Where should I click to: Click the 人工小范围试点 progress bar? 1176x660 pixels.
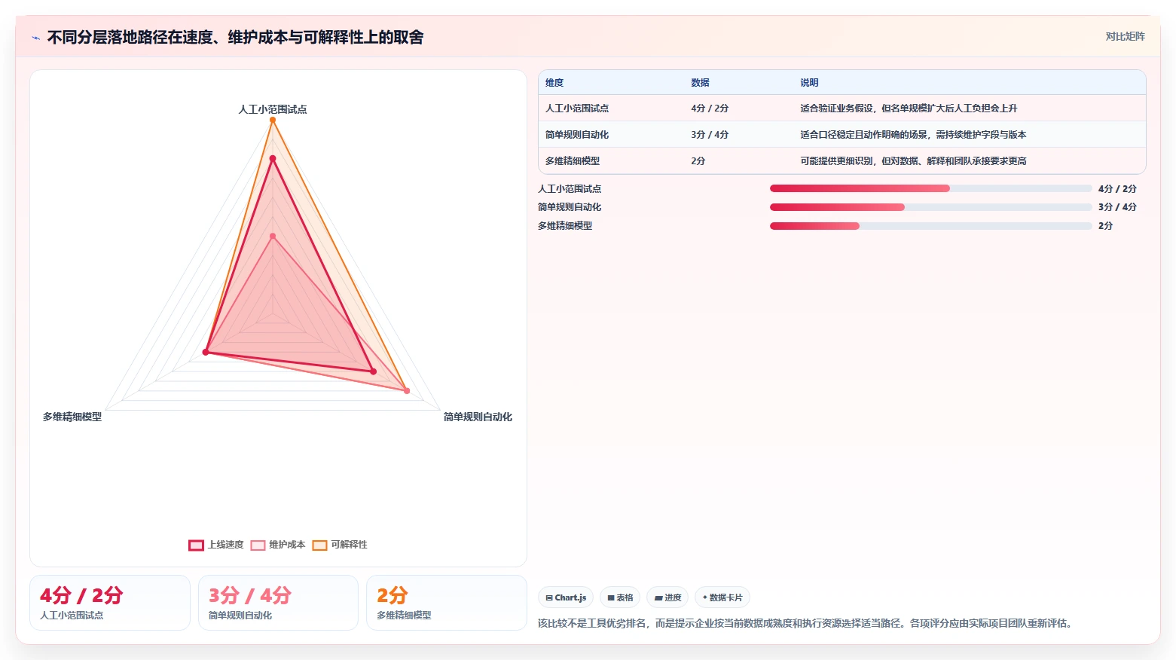pos(930,188)
